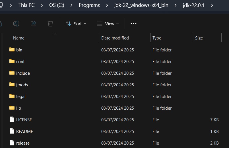This screenshot has width=229, height=148.
Task: Select the release file icon
Action: pyautogui.click(x=12, y=143)
